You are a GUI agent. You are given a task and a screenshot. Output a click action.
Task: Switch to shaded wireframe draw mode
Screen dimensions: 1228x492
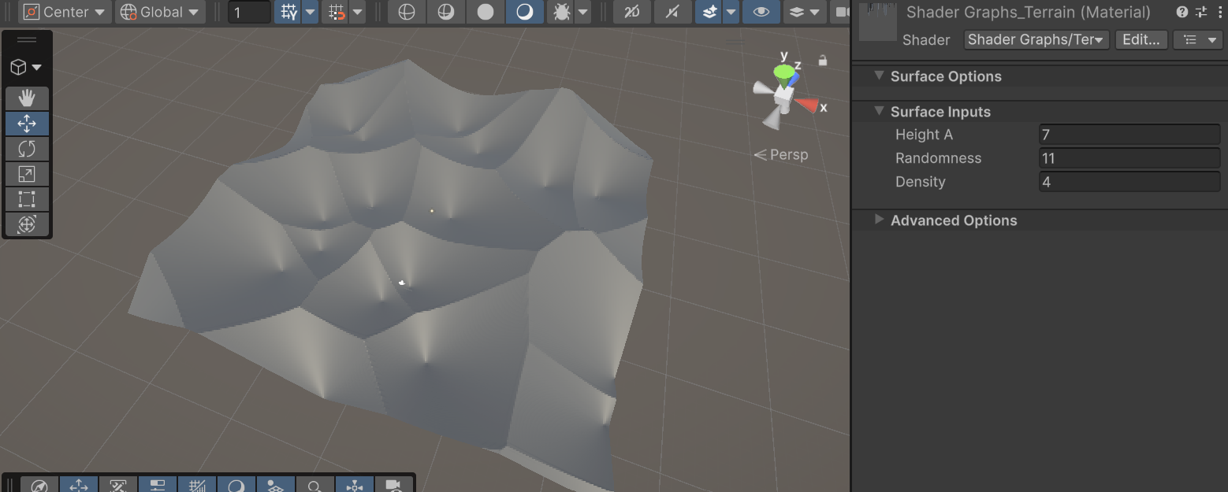pyautogui.click(x=446, y=12)
